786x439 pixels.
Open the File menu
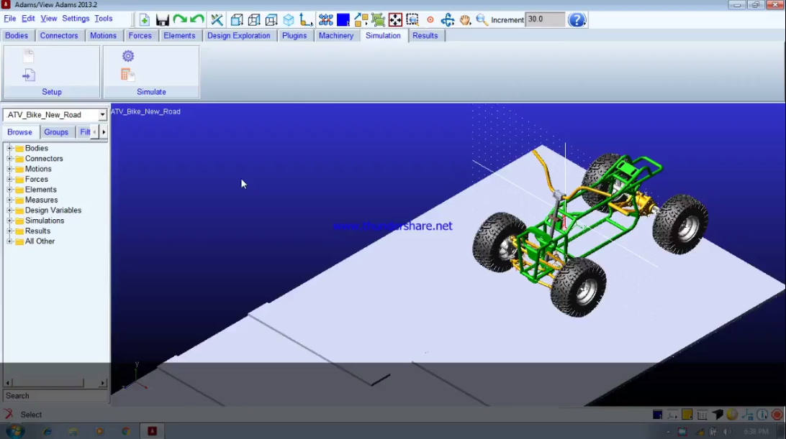coord(10,19)
